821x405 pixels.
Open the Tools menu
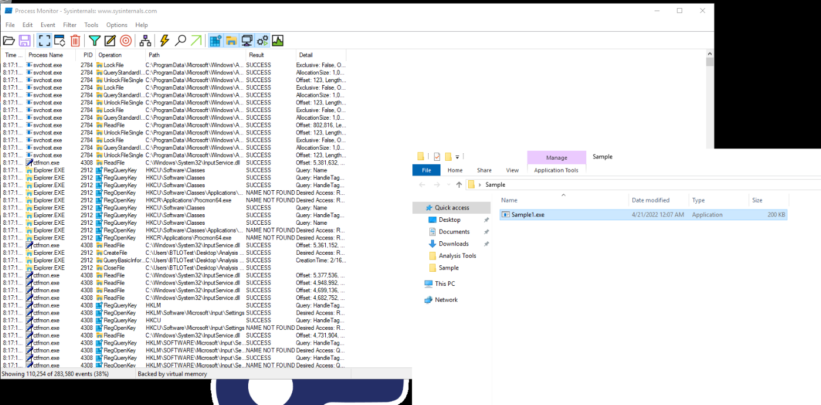pyautogui.click(x=91, y=25)
